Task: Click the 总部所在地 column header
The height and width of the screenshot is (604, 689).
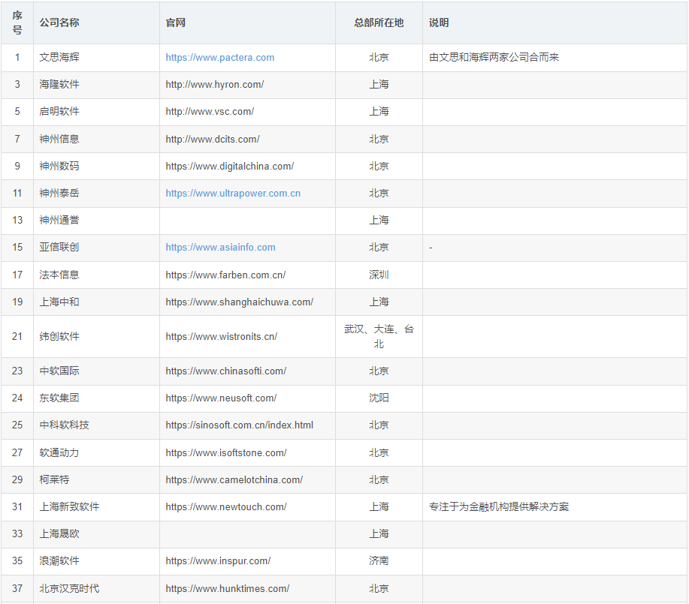Action: (379, 23)
